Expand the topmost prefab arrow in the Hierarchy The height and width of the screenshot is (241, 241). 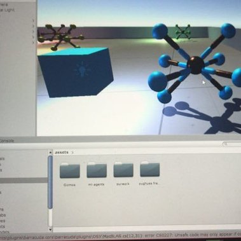(x=33, y=20)
